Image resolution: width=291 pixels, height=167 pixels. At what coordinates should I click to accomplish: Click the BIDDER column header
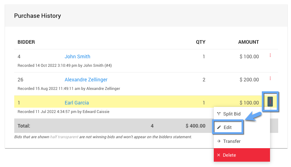[26, 42]
